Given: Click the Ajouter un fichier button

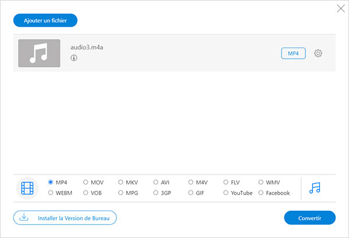Looking at the screenshot, I should tap(45, 20).
